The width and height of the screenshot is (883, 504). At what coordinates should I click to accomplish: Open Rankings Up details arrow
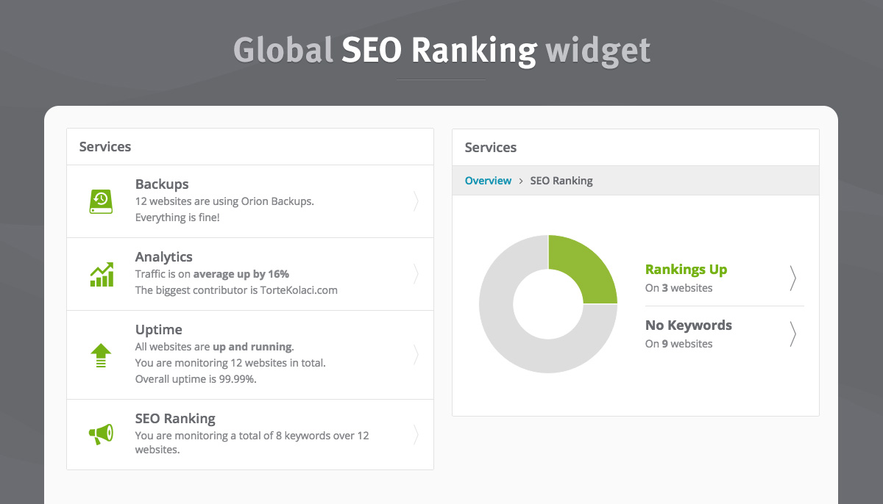pos(792,278)
